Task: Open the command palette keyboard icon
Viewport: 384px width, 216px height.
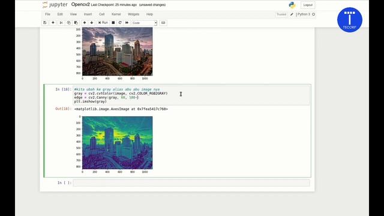Action: (163, 23)
